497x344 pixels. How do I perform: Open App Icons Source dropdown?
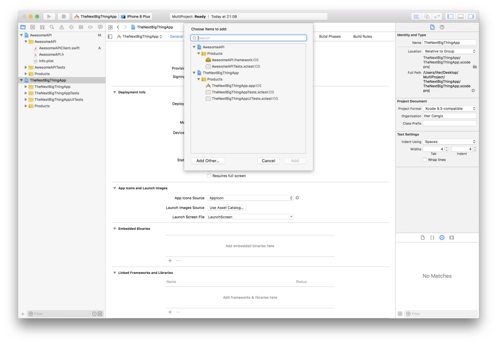click(250, 198)
